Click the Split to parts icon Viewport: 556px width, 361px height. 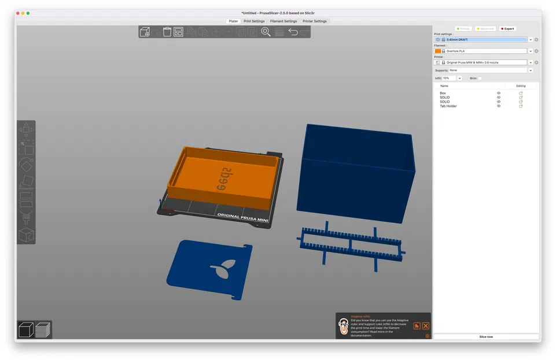pyautogui.click(x=253, y=32)
